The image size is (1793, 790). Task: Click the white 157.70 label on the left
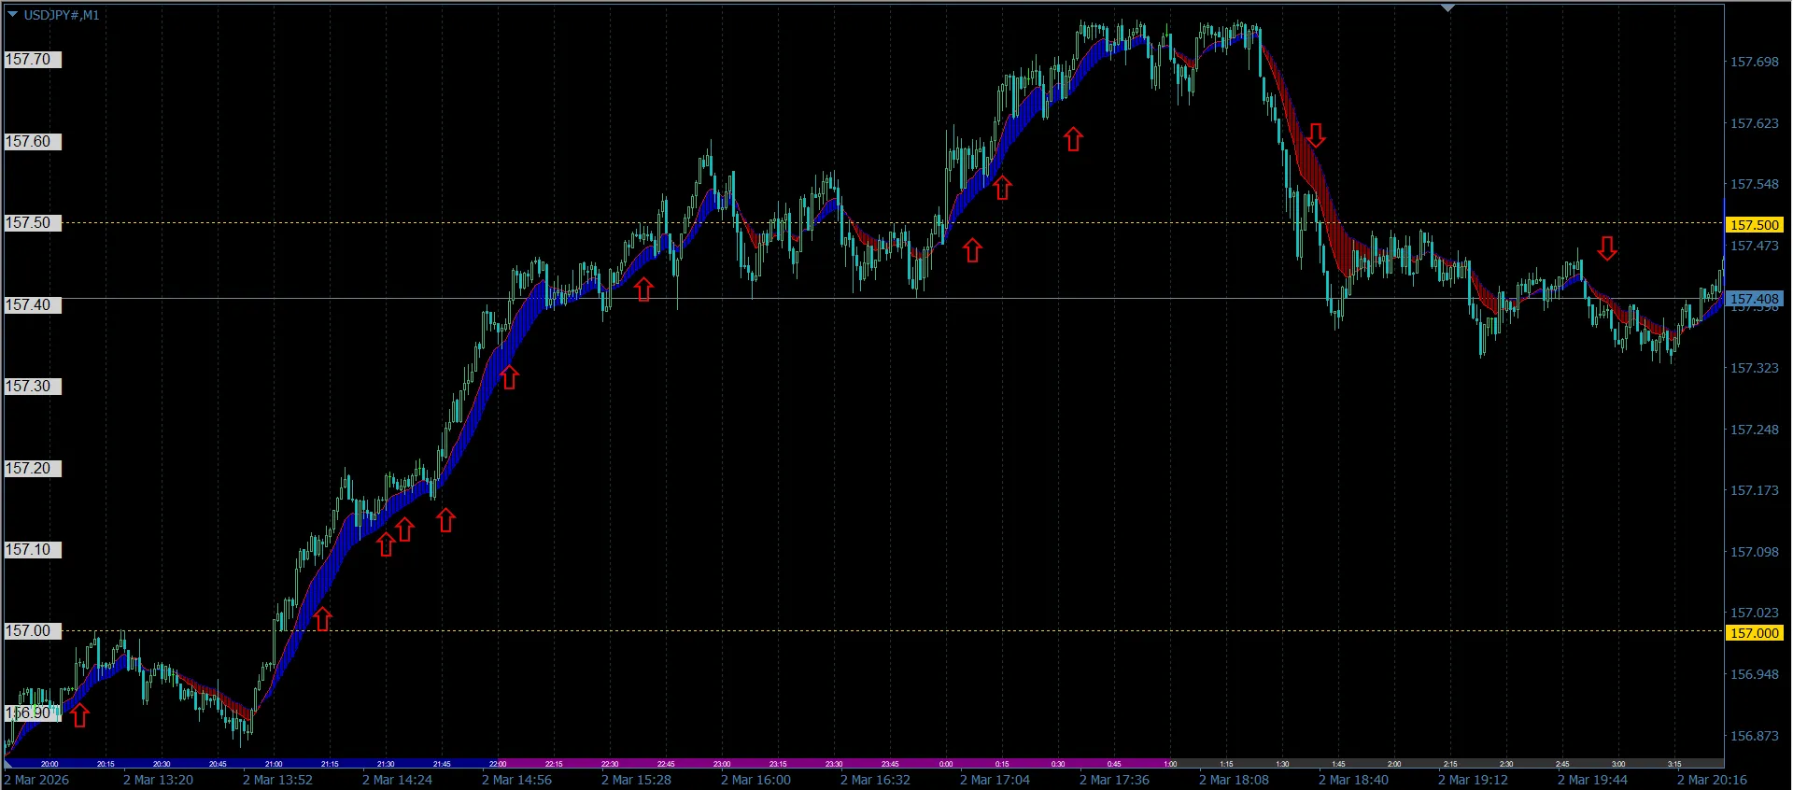click(x=31, y=60)
